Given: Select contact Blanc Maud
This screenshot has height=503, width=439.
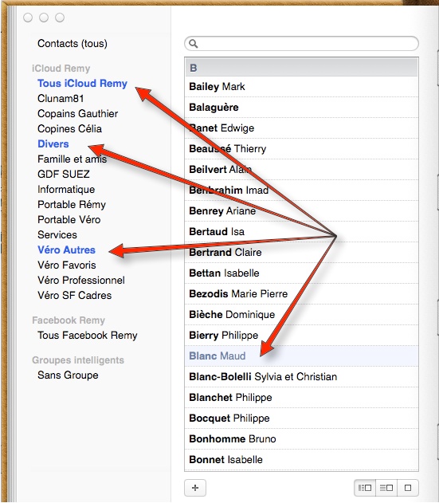Looking at the screenshot, I should click(x=301, y=356).
